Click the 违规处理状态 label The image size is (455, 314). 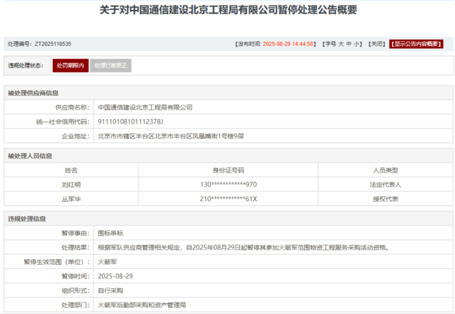[x=25, y=65]
